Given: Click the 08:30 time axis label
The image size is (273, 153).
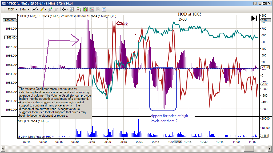Looking at the screenshot, I should tap(75, 142).
